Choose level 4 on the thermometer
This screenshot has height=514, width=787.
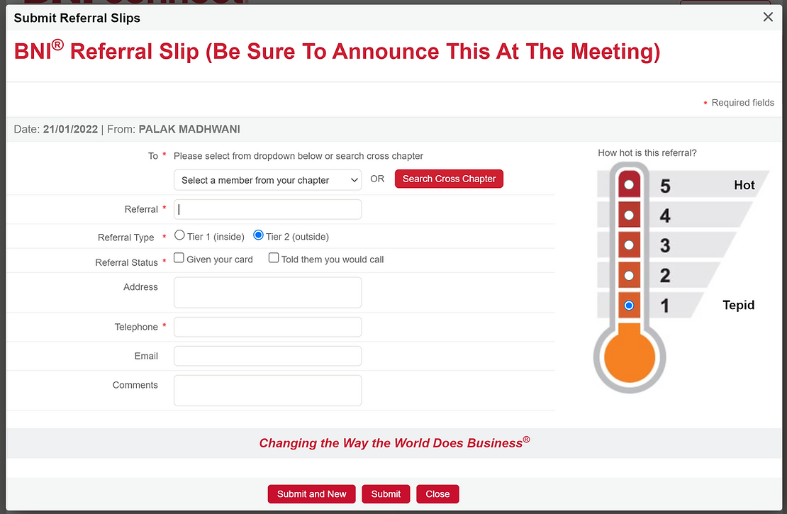pos(629,216)
